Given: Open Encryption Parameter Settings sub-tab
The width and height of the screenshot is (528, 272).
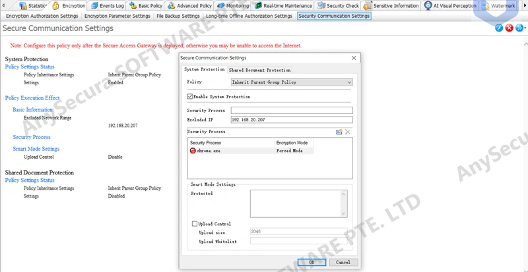Looking at the screenshot, I should coord(117,16).
